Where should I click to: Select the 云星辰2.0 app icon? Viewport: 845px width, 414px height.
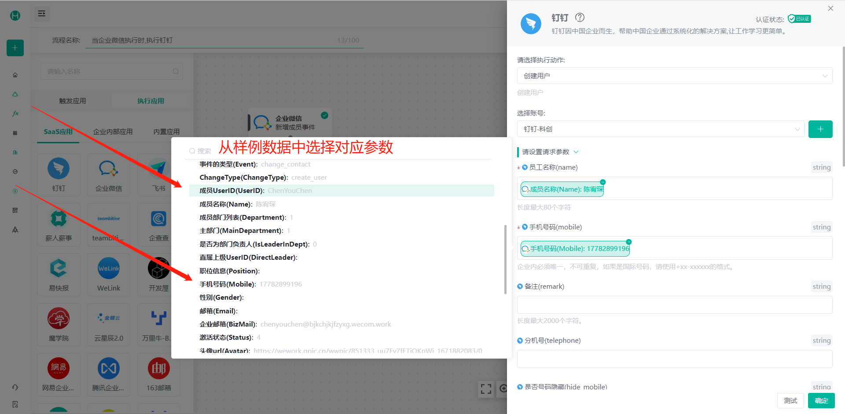pyautogui.click(x=108, y=319)
